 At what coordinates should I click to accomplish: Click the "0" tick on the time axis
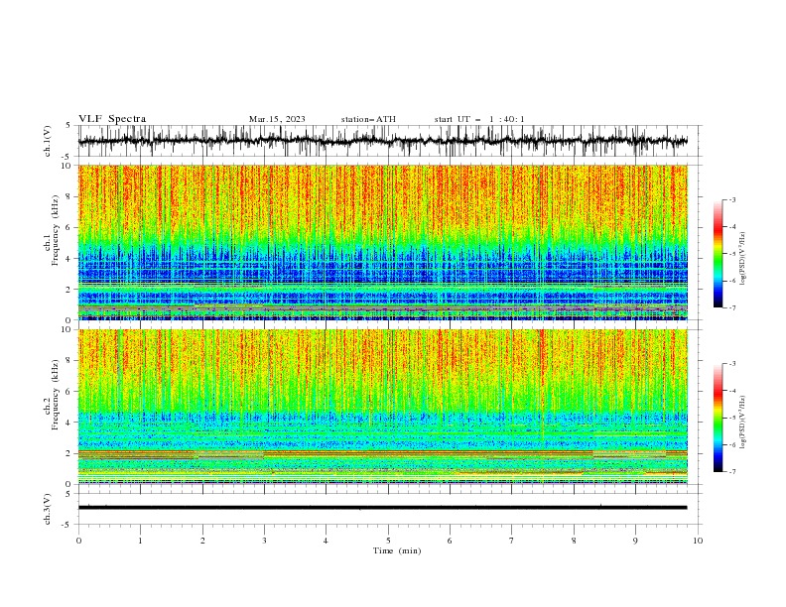78,541
